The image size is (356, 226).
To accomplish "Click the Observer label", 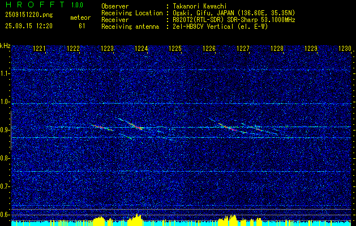I will 115,6.
